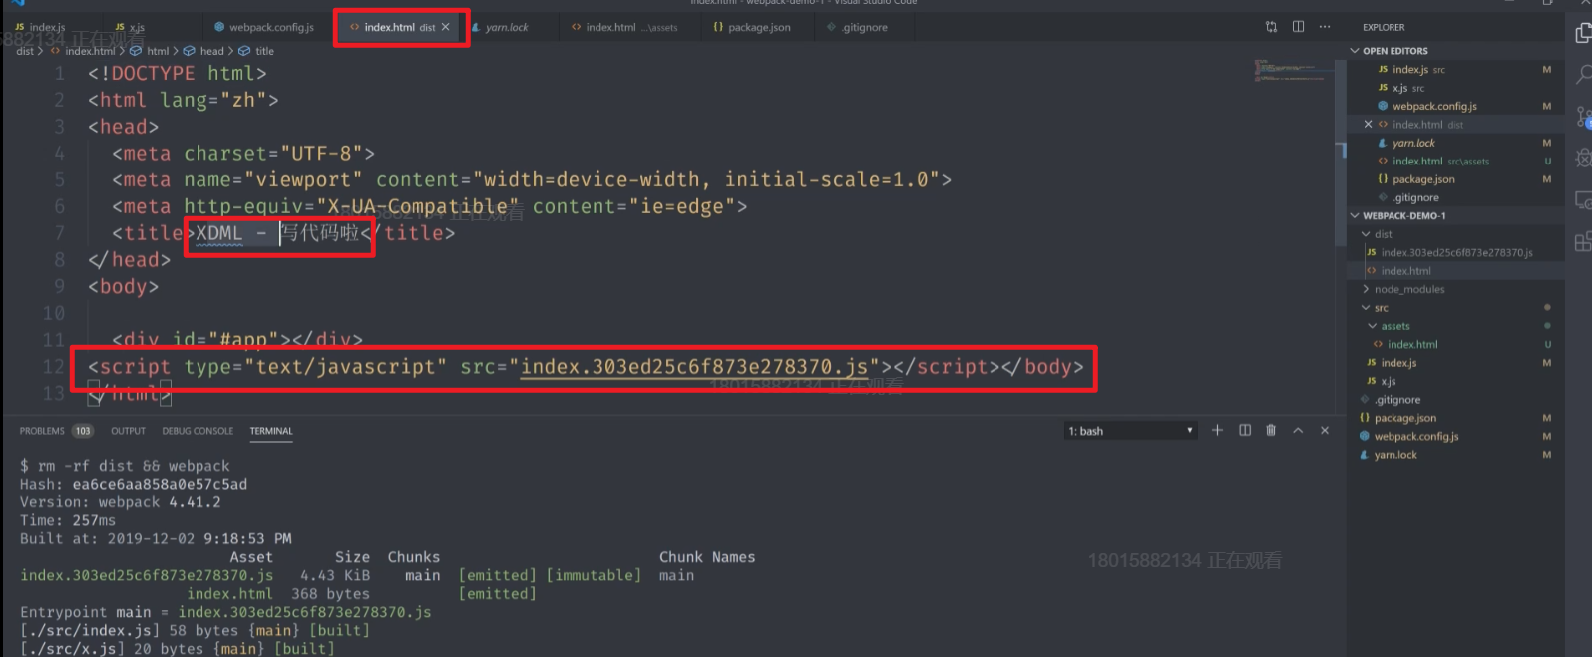Maximize terminal panel with the up chevron
The height and width of the screenshot is (657, 1592).
pos(1298,430)
